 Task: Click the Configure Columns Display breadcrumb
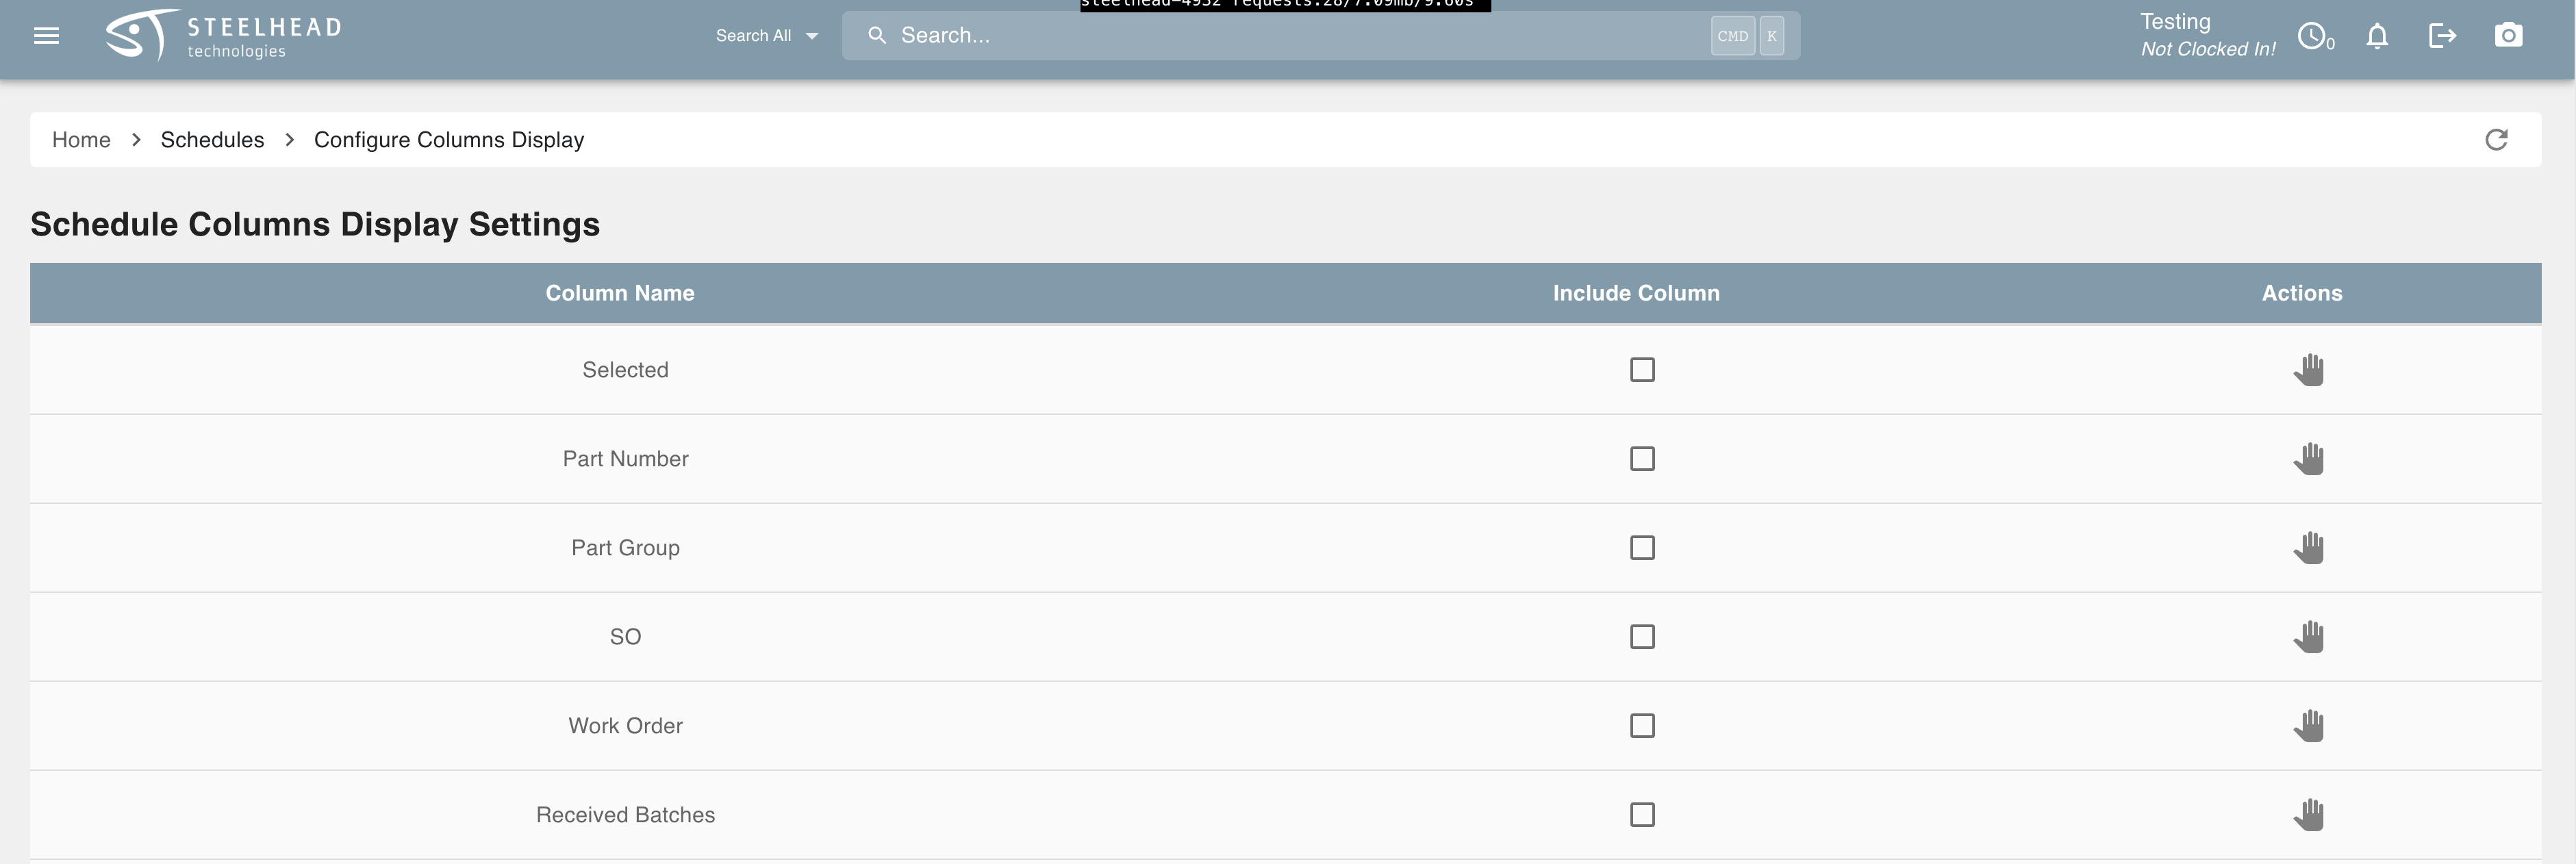coord(449,138)
